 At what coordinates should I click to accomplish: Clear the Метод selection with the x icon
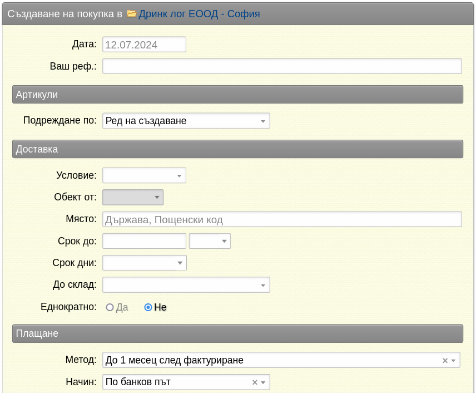445,361
